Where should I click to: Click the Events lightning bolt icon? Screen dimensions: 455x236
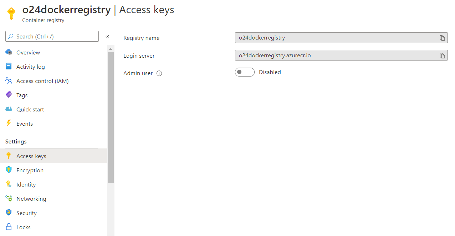[x=9, y=124]
